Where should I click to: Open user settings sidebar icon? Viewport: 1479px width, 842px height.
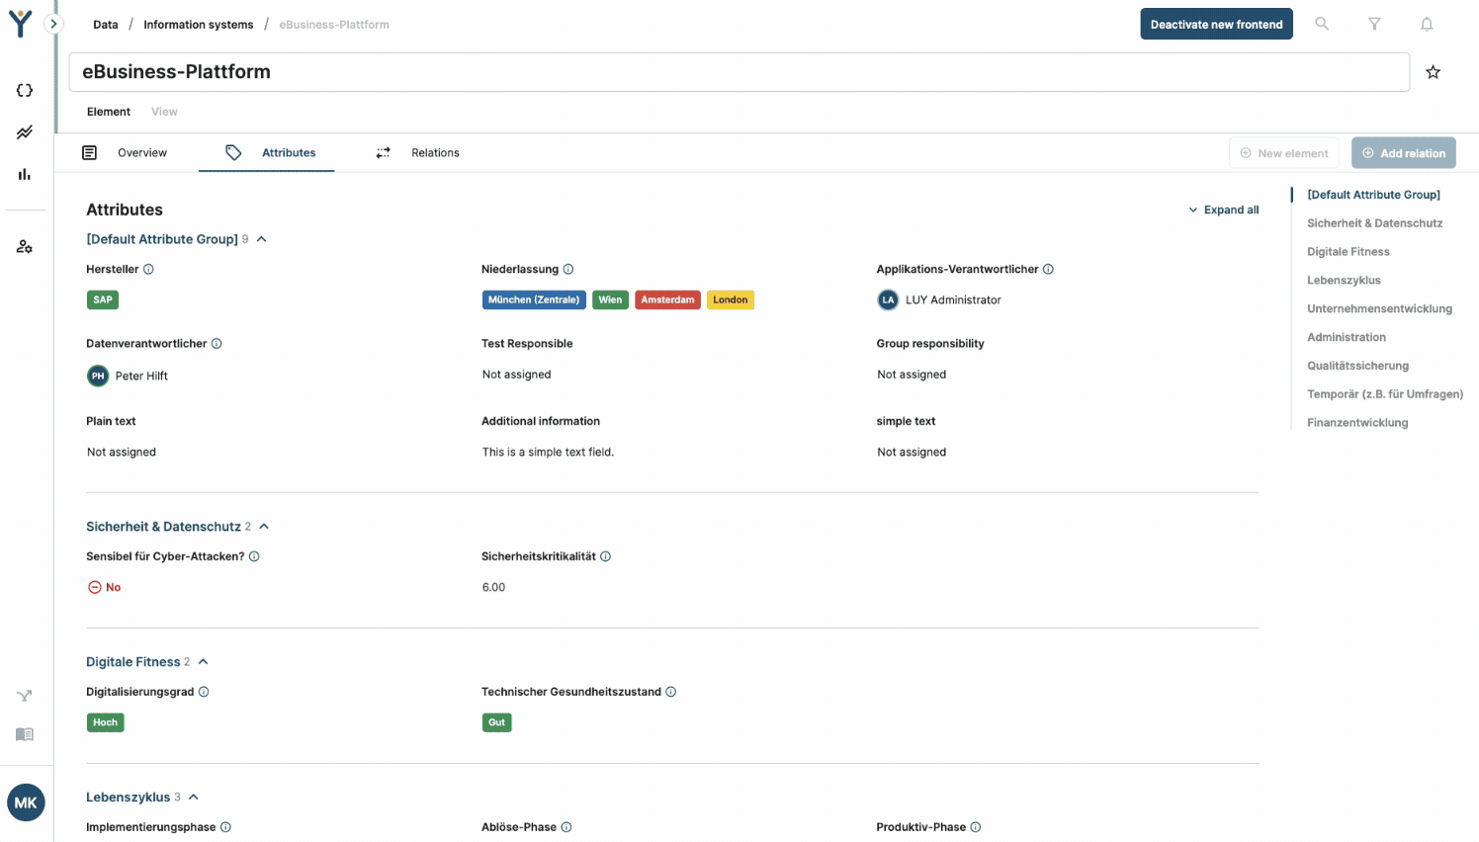coord(25,246)
